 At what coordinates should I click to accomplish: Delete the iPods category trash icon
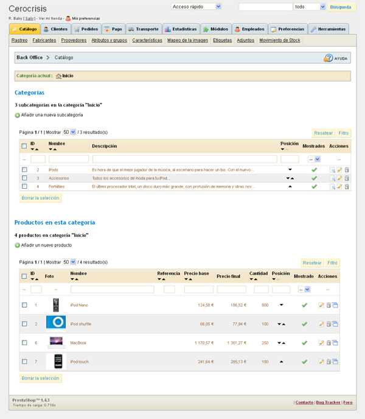347,170
